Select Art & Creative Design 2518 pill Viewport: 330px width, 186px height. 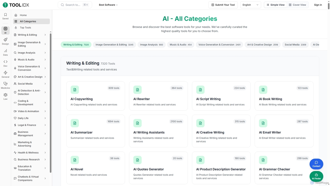pos(262,45)
